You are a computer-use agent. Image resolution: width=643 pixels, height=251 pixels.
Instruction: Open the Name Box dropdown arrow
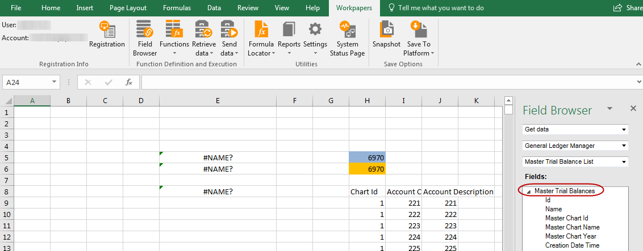pos(54,82)
